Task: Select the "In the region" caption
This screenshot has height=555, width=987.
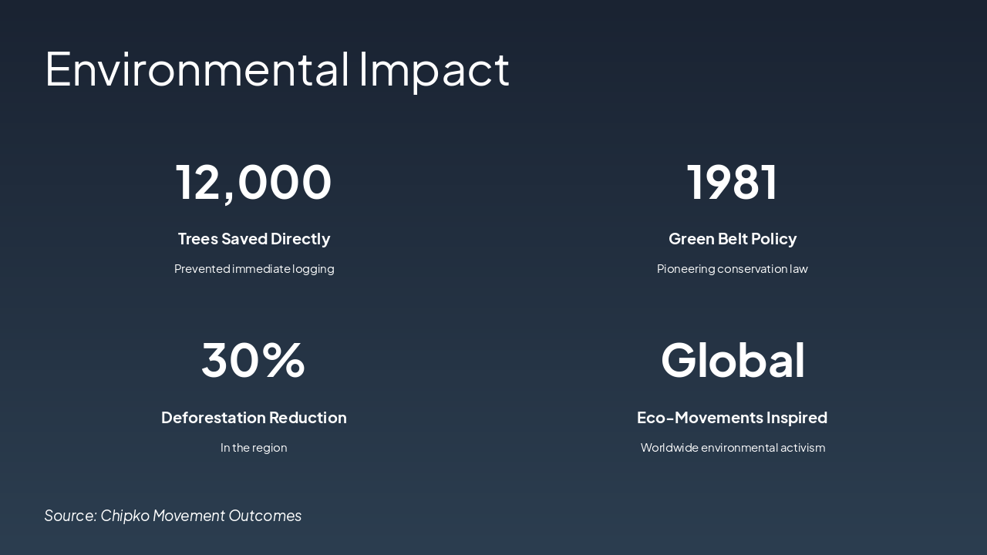Action: point(254,448)
